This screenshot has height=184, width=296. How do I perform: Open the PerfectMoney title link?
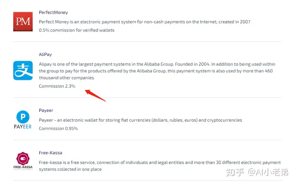53,12
